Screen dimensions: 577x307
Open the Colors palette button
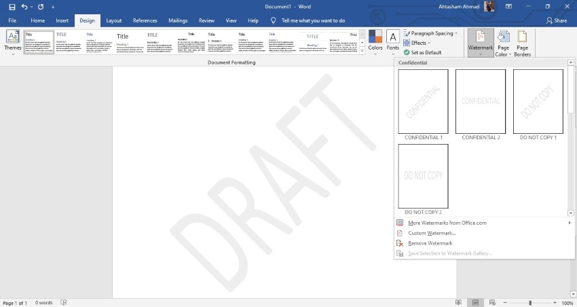pos(375,43)
